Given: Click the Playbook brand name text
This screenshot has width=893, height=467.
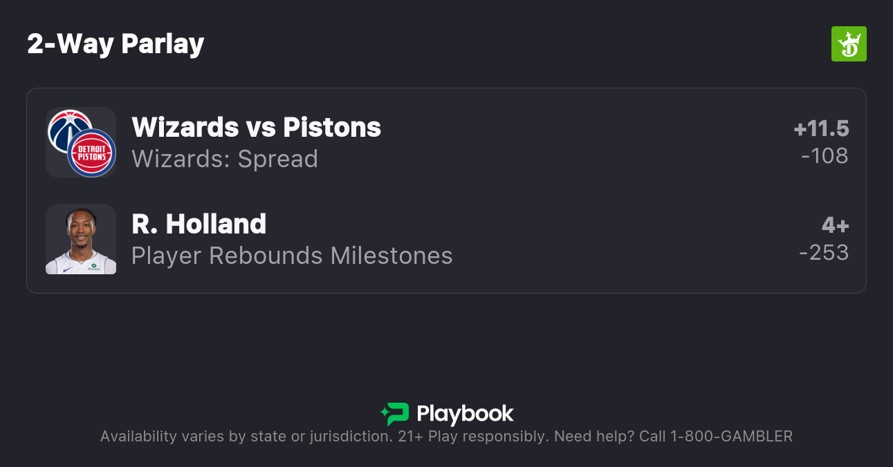Looking at the screenshot, I should [x=465, y=414].
